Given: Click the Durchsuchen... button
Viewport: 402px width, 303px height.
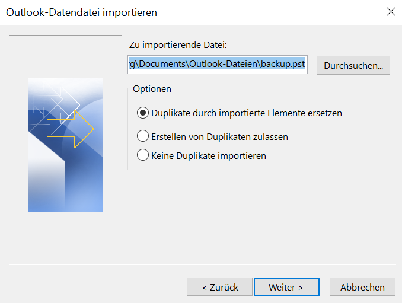Looking at the screenshot, I should pos(353,65).
